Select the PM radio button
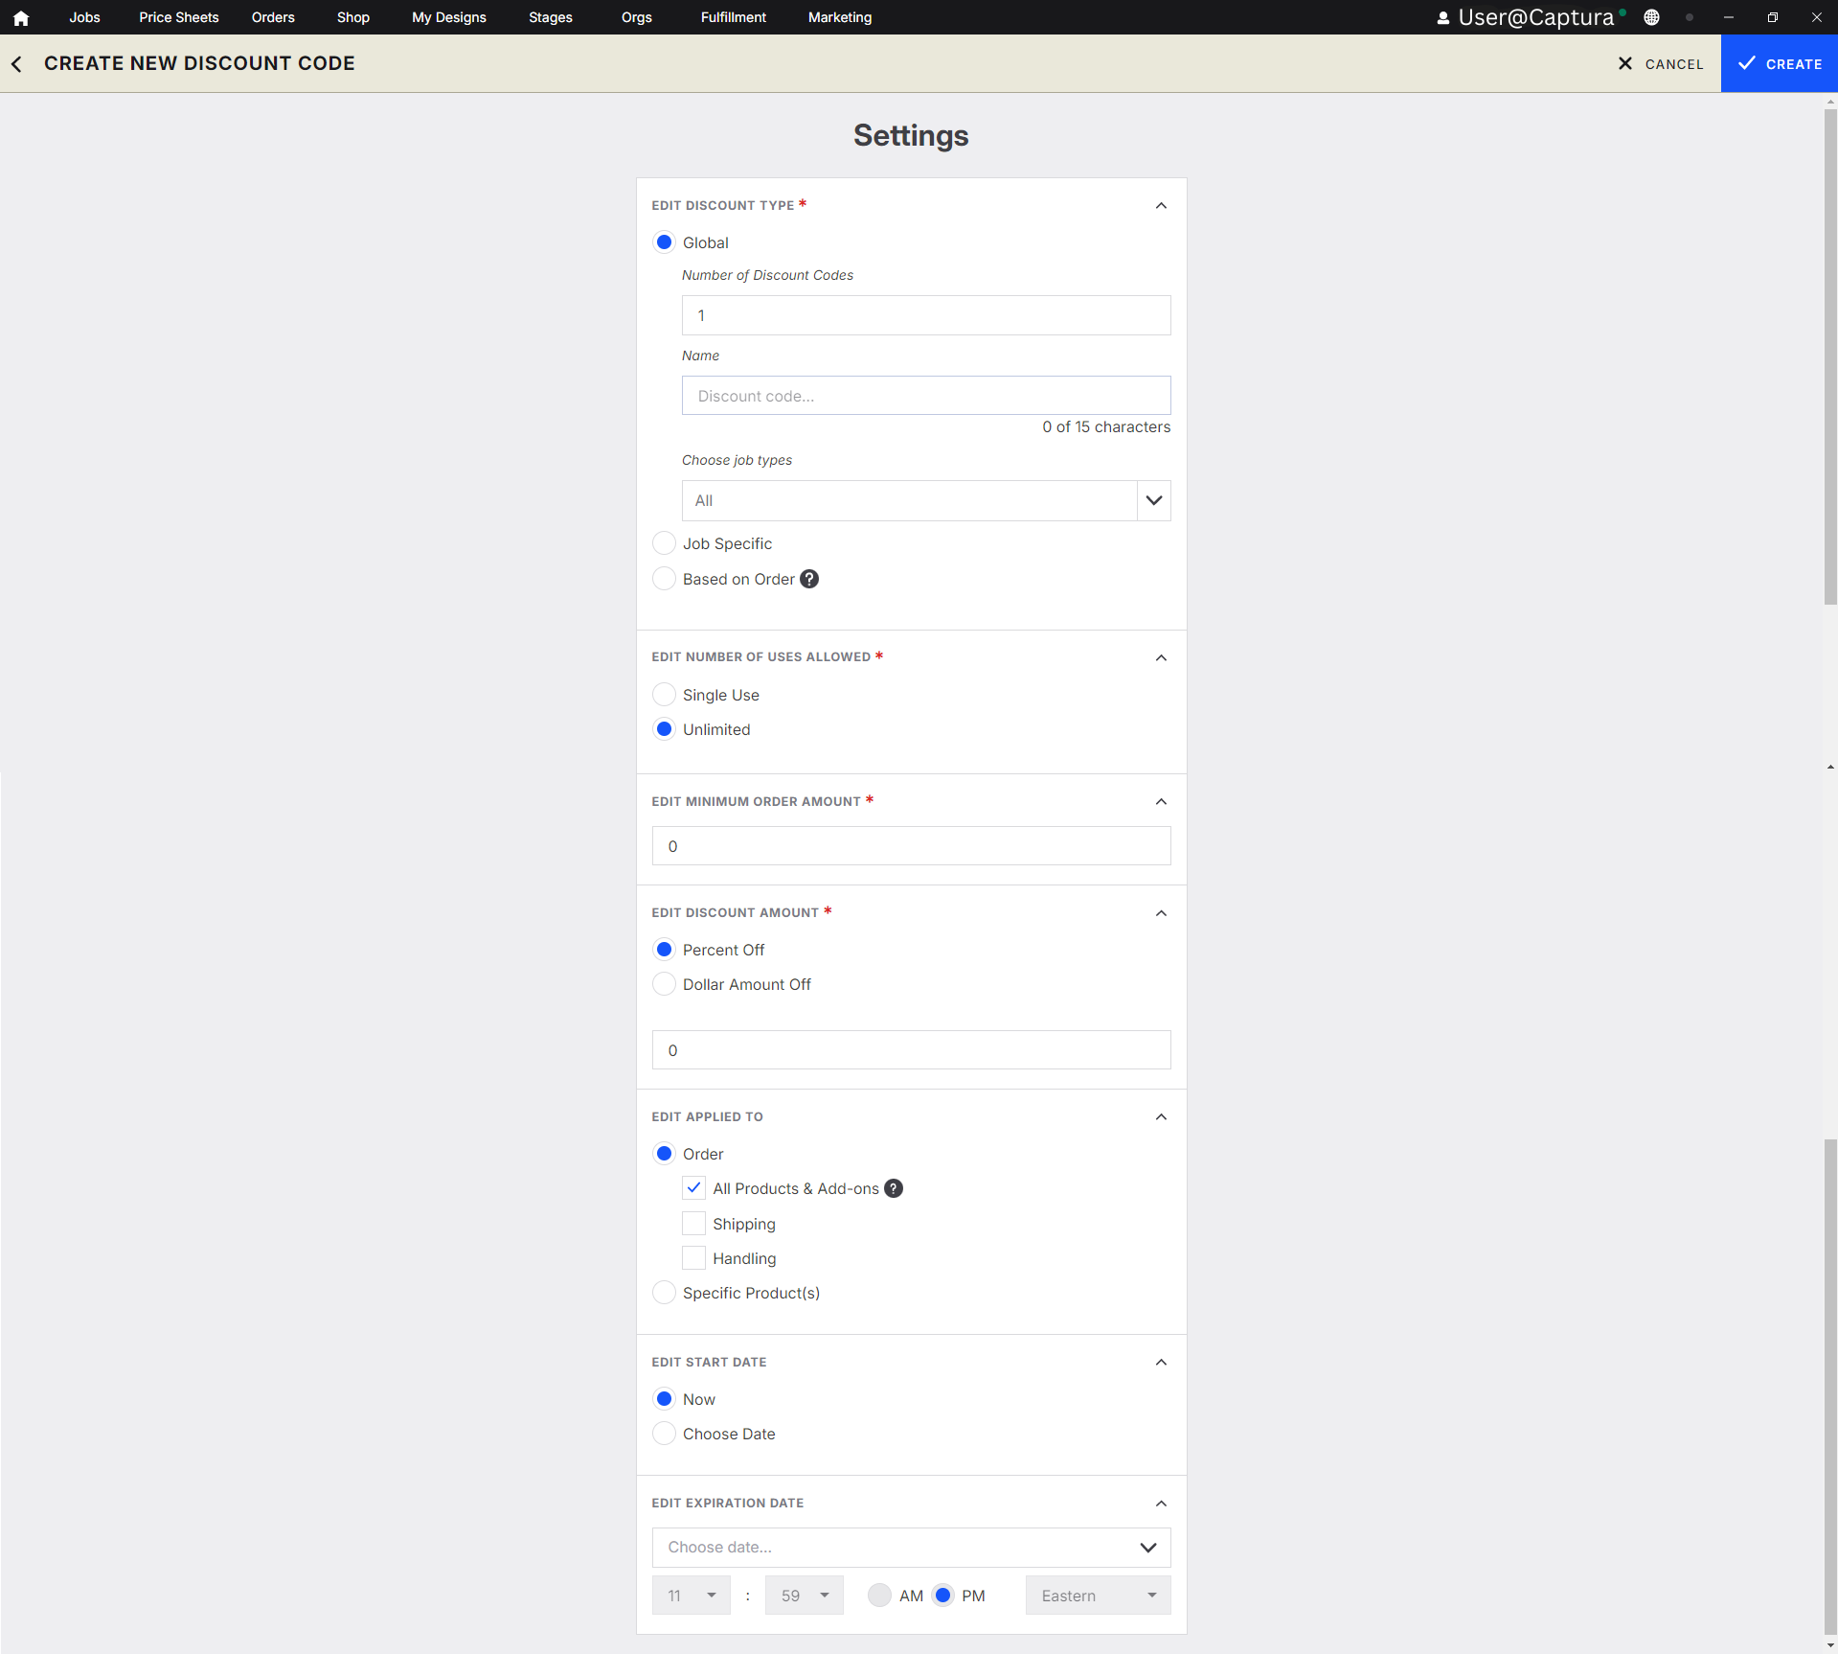Image resolution: width=1838 pixels, height=1654 pixels. (943, 1596)
